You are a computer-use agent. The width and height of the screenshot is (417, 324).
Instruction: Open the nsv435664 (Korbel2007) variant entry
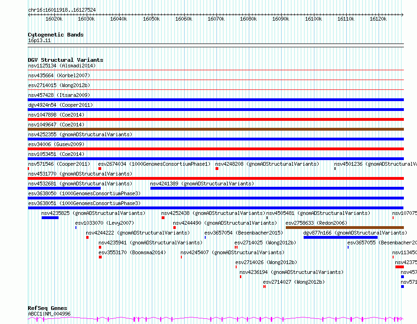pyautogui.click(x=59, y=75)
